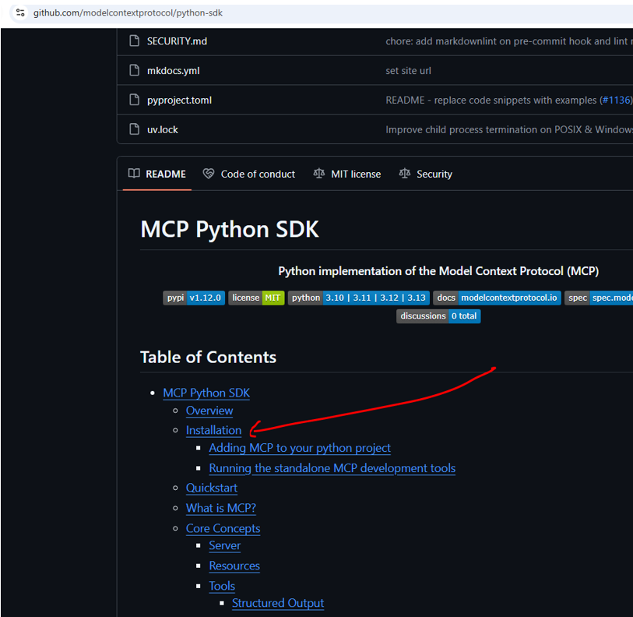Open the Code of conduct tab
The width and height of the screenshot is (633, 617).
tap(249, 175)
